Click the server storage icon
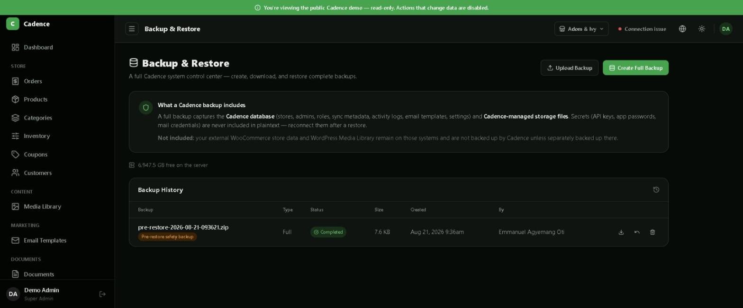Screen dimensions: 743x308 tap(132, 165)
